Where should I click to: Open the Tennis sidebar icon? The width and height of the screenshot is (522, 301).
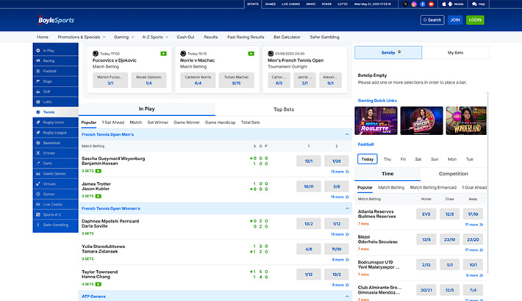pos(38,112)
